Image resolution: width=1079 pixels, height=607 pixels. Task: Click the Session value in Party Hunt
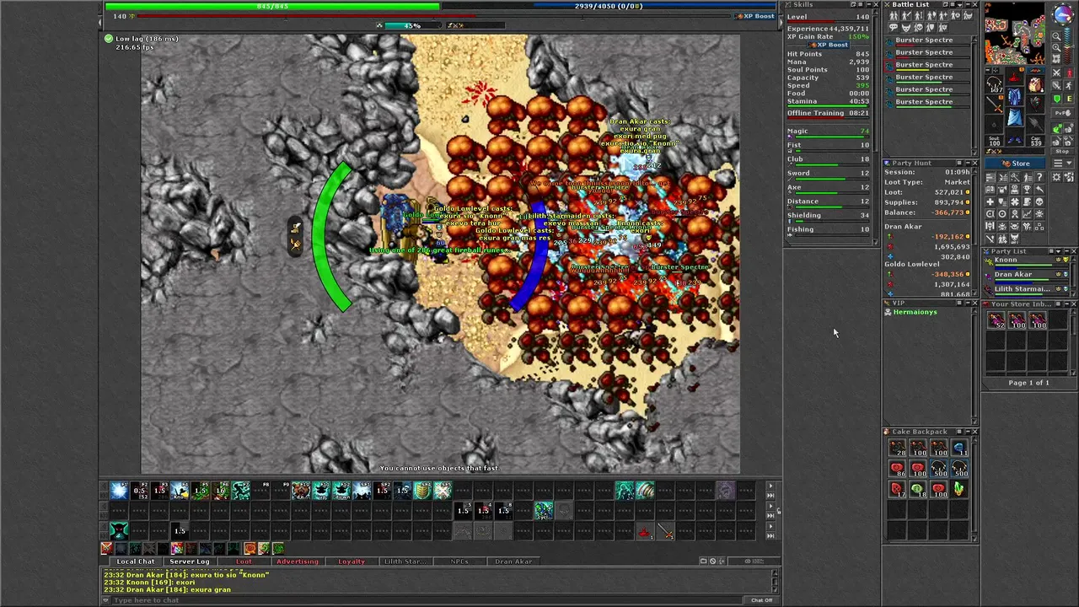click(x=958, y=172)
